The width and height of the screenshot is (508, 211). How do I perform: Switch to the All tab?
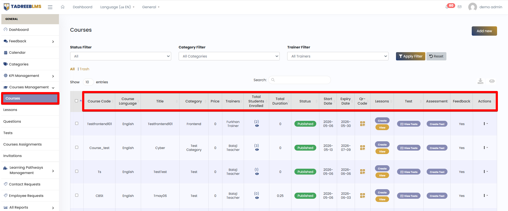(x=72, y=69)
